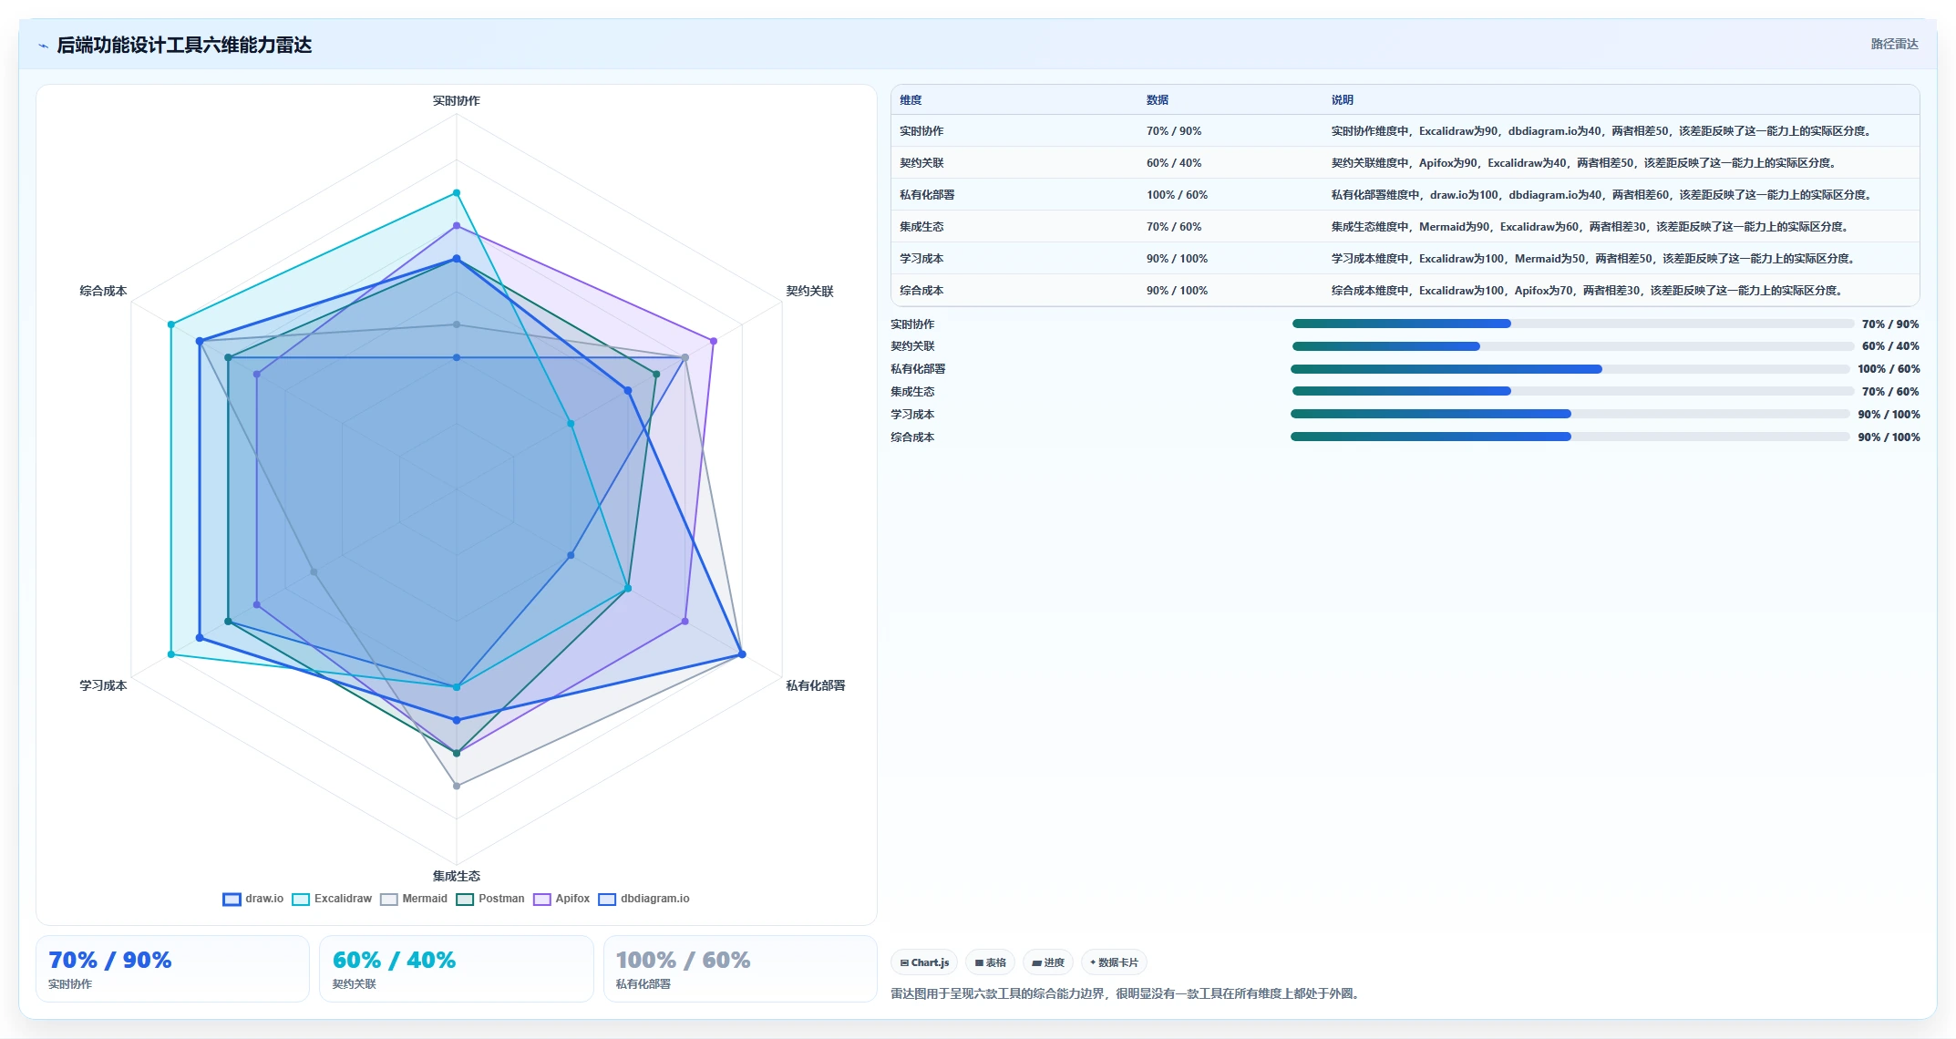Viewport: 1956px width, 1039px height.
Task: Click the 综合成本 axis label on radar
Action: coord(103,292)
